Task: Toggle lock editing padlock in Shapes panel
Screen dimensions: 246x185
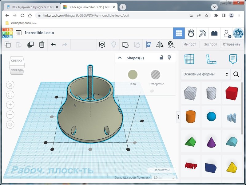Action: 161,58
